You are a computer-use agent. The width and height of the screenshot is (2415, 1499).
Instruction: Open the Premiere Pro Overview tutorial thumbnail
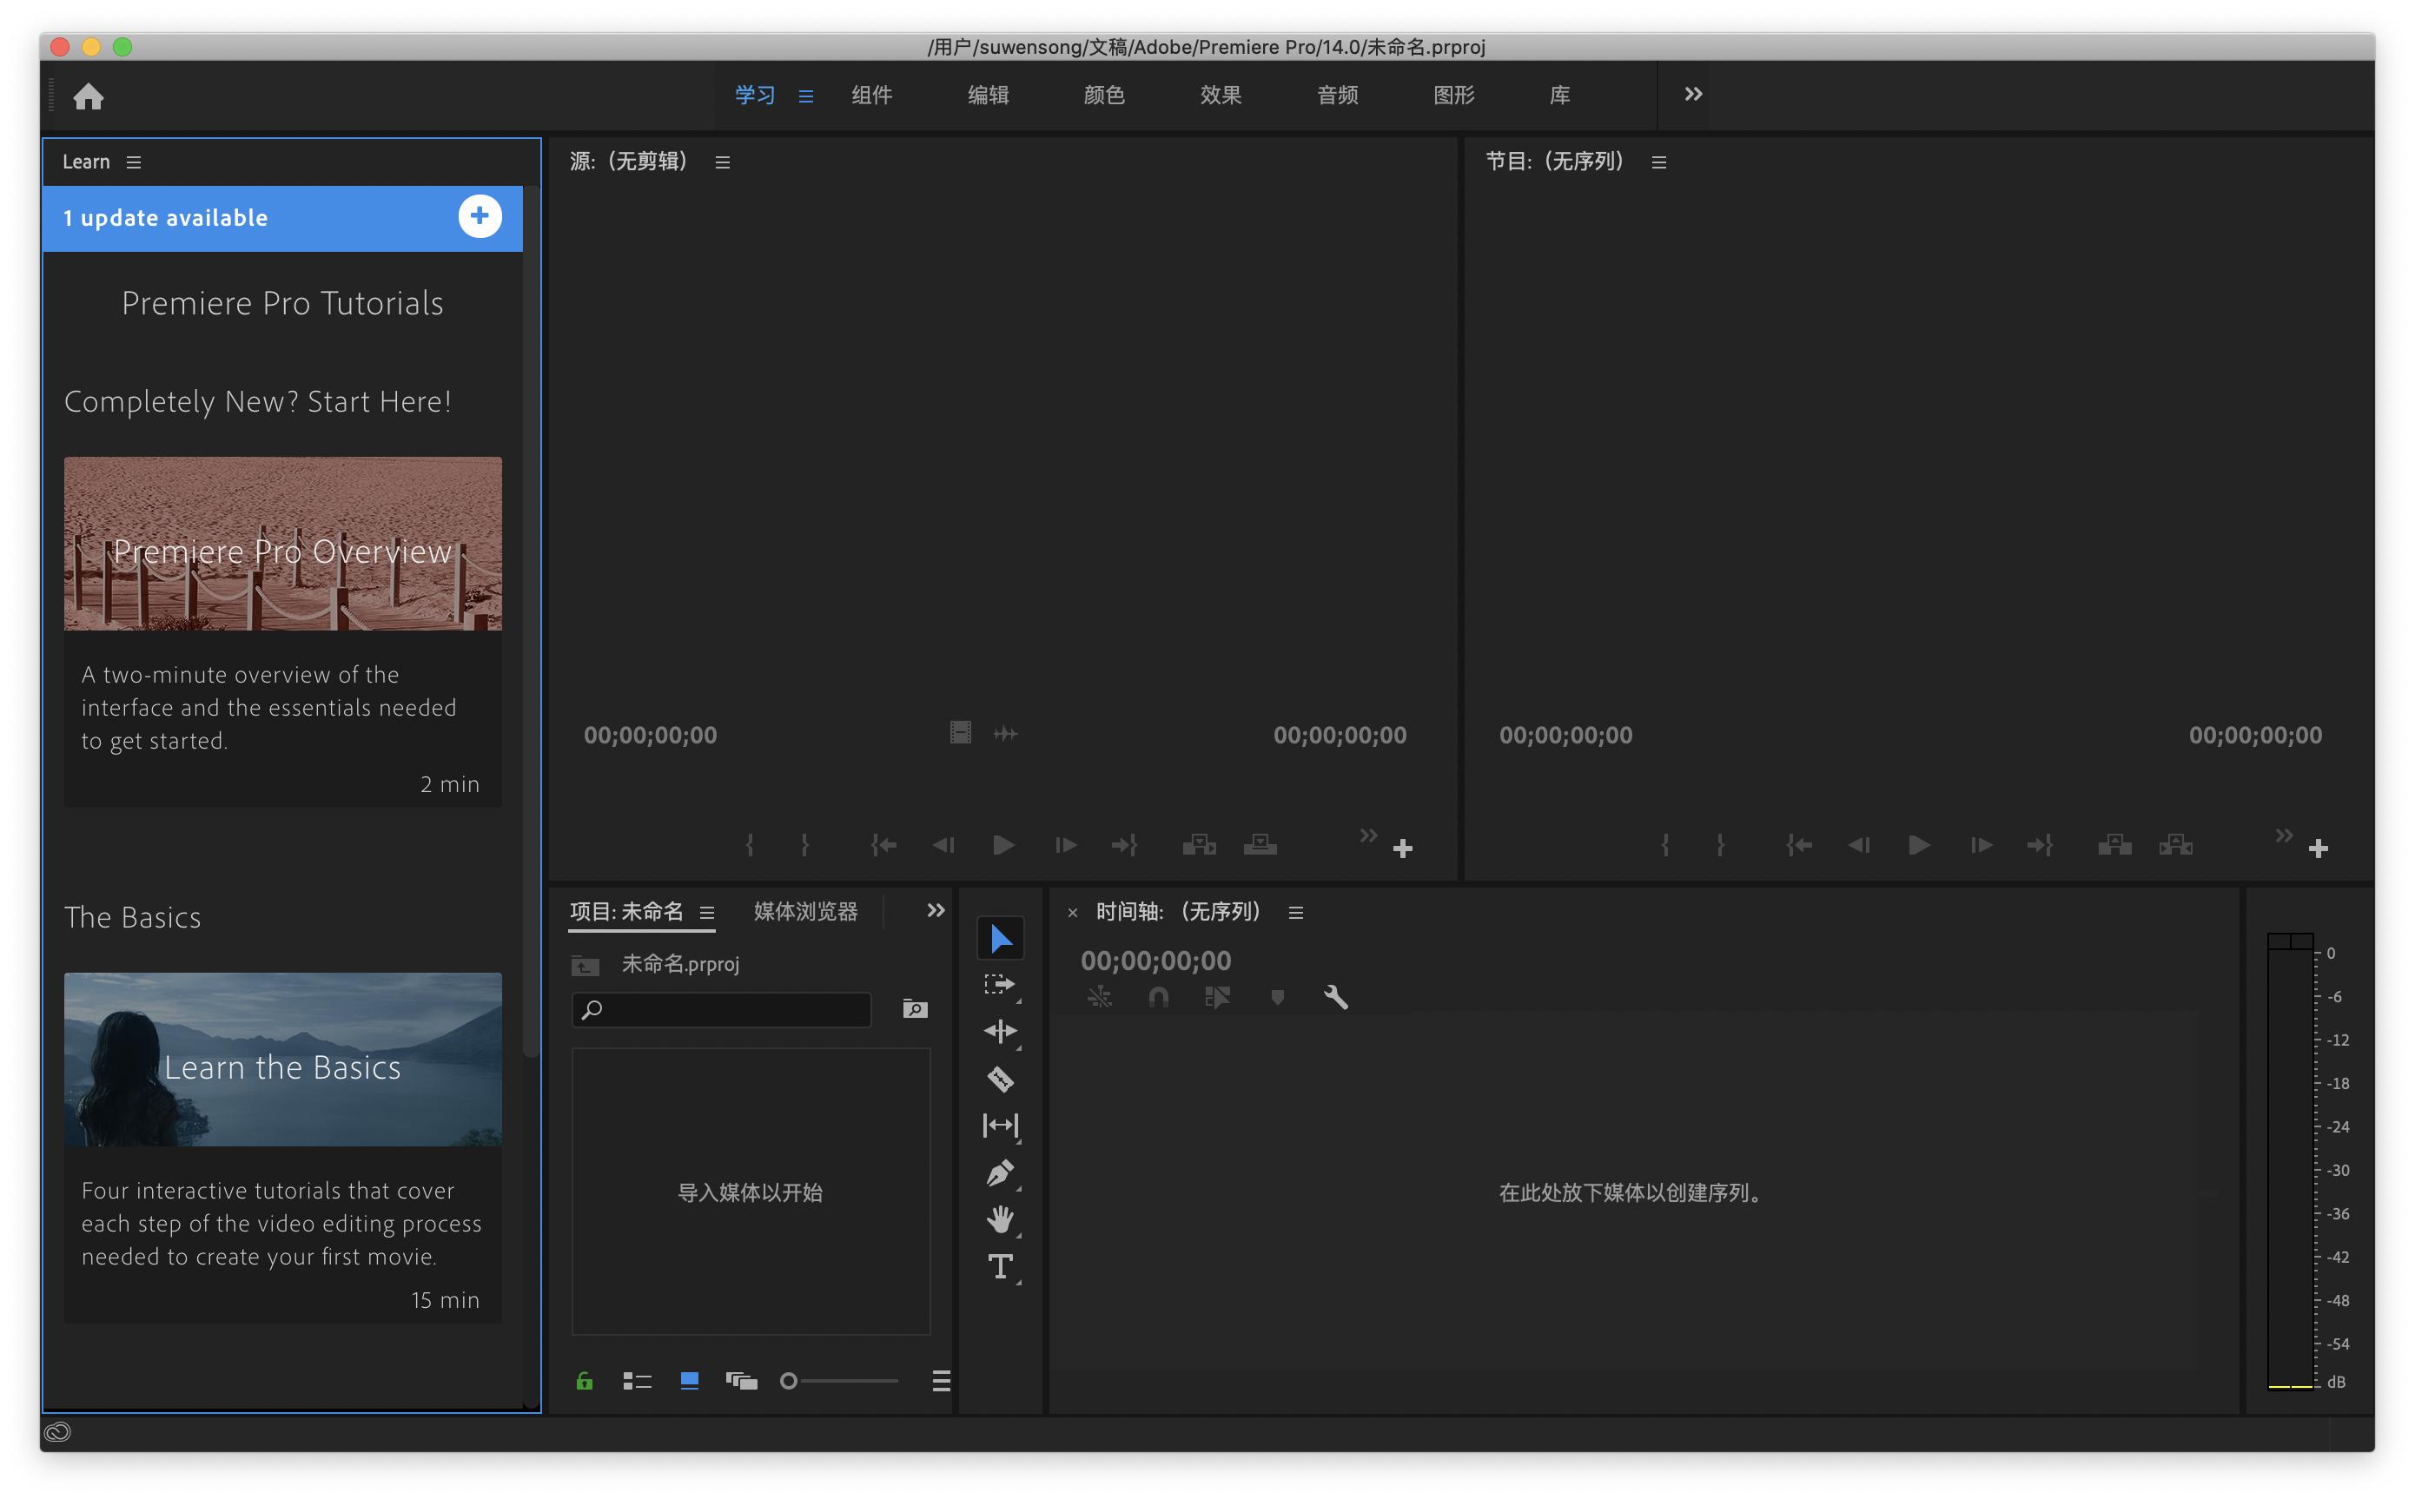(282, 544)
